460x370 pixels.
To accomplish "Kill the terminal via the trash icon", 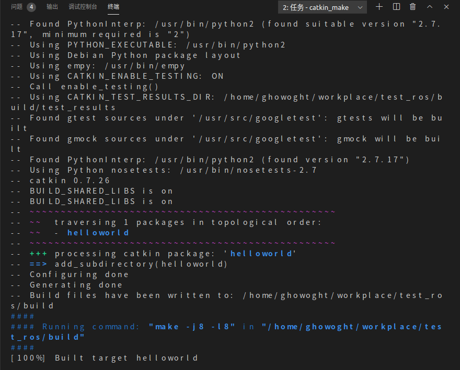I will pos(412,7).
